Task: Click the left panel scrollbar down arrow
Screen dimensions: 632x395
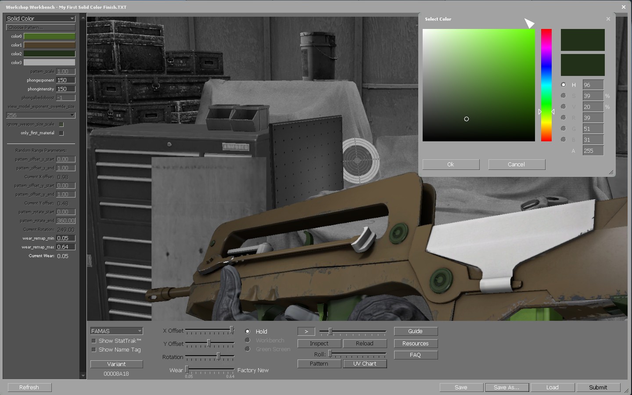Action: click(x=83, y=376)
